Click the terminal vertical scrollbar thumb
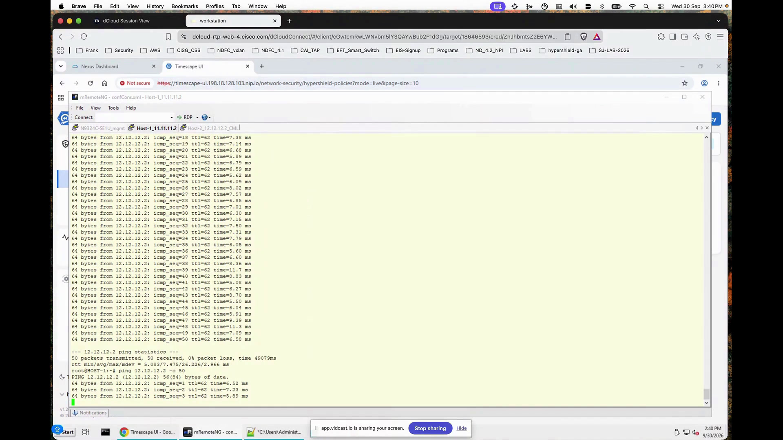Screen dimensions: 783x440 tap(706, 394)
